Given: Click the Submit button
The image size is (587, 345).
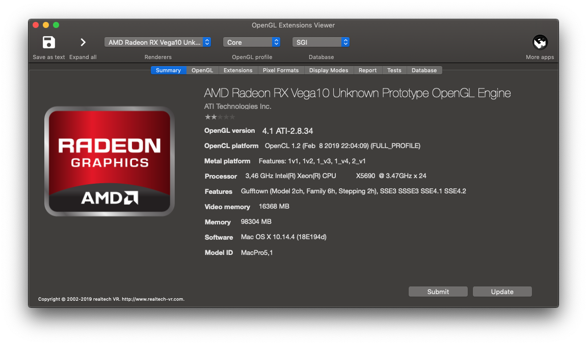Looking at the screenshot, I should click(438, 292).
